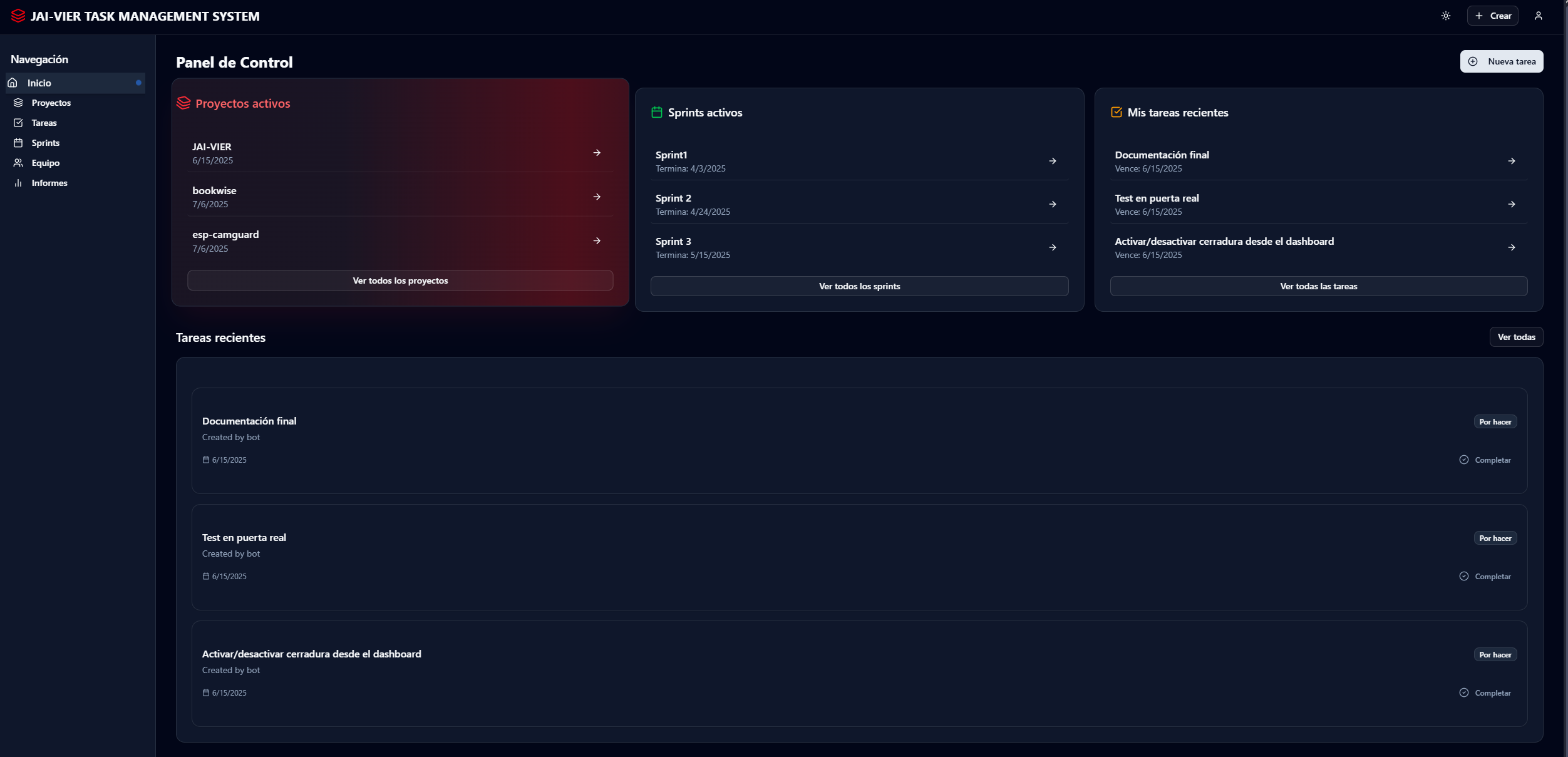Click Ver todos los sprints button

[x=859, y=286]
